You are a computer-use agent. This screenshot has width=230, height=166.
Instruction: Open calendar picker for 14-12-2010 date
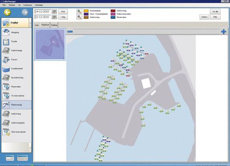(x=54, y=12)
